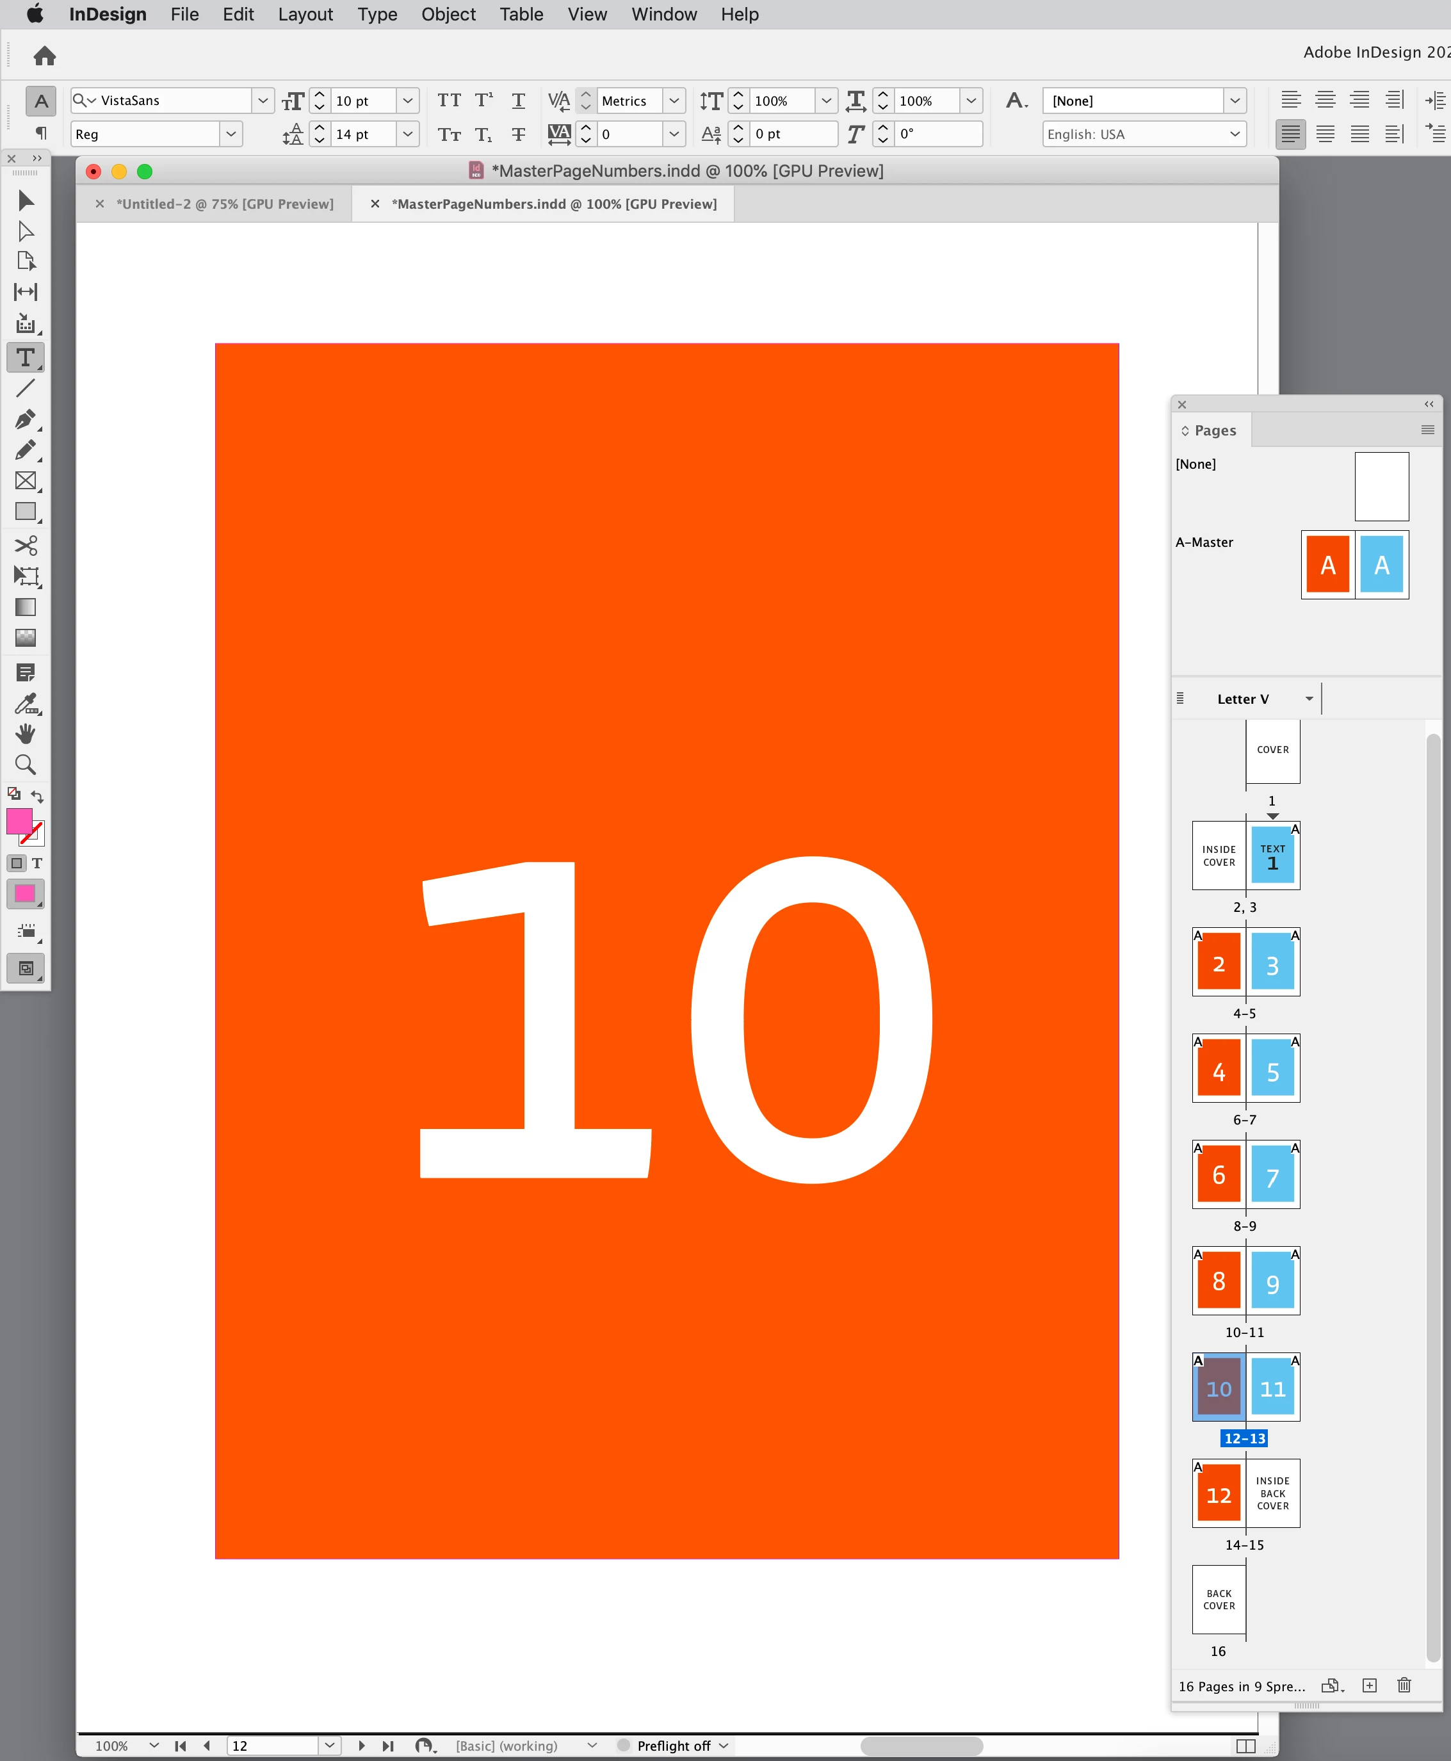The image size is (1451, 1761).
Task: Expand the English: USA language dropdown
Action: [x=1234, y=134]
